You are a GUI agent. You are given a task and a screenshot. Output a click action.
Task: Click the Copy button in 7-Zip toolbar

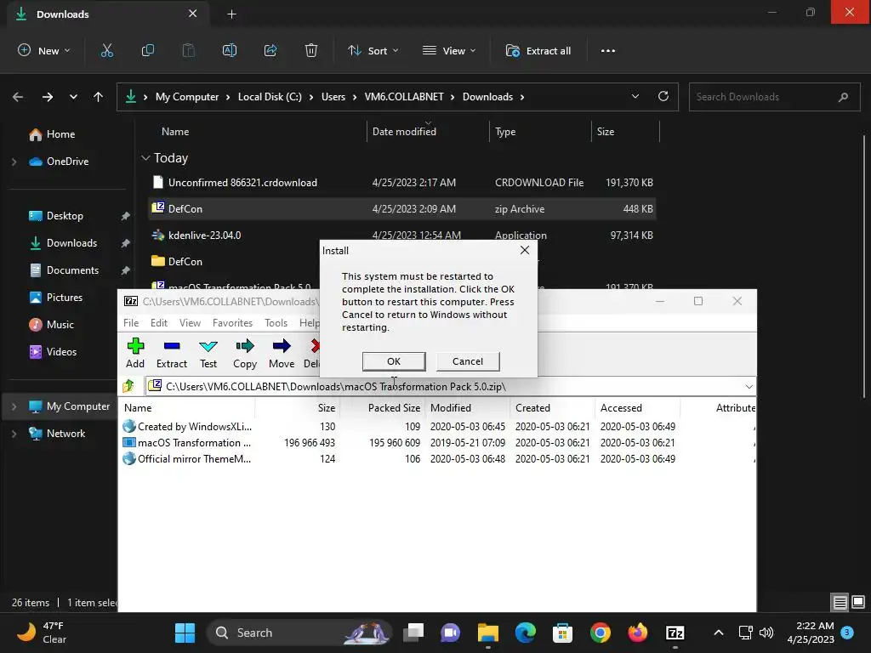pyautogui.click(x=244, y=353)
